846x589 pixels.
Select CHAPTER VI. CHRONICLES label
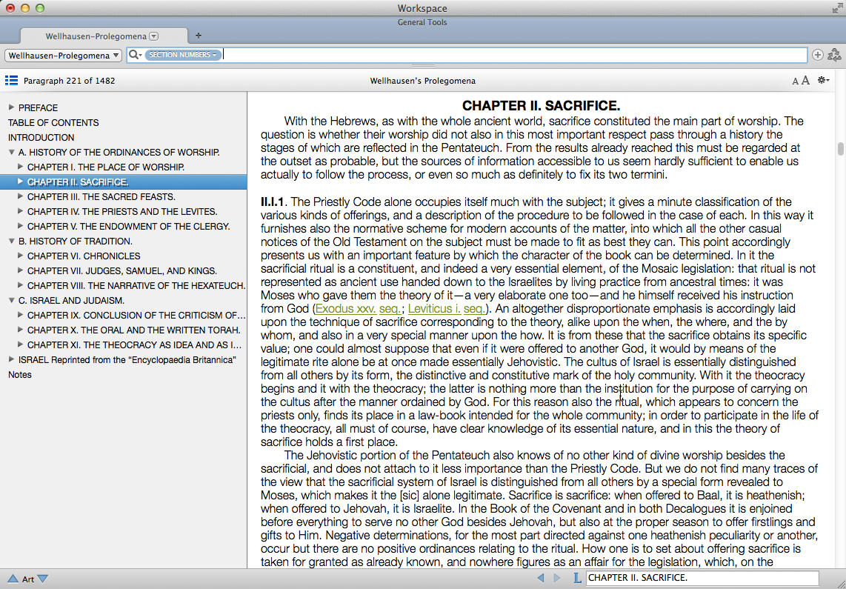click(84, 256)
